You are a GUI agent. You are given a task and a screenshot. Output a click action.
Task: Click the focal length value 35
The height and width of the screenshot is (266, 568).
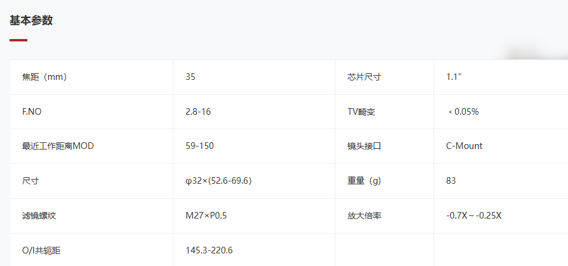[190, 77]
